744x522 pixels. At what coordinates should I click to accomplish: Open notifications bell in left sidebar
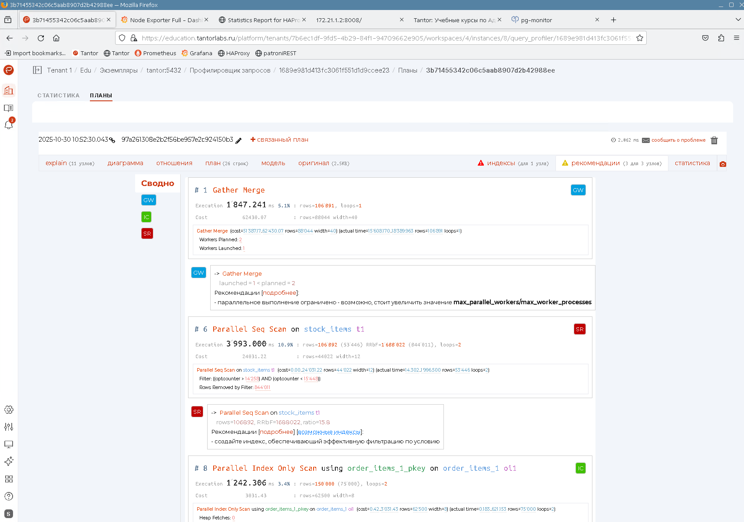coord(9,125)
